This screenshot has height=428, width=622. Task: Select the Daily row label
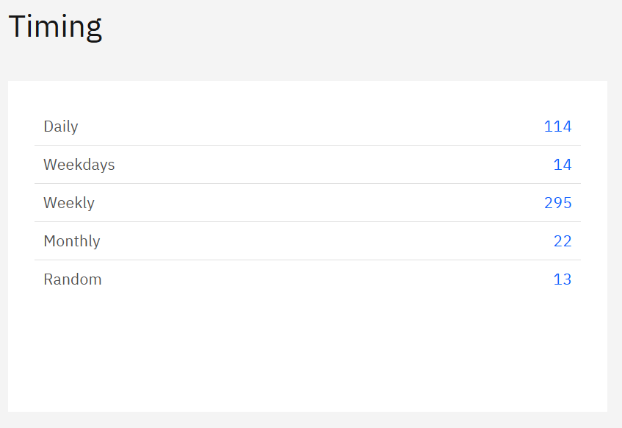(x=61, y=126)
